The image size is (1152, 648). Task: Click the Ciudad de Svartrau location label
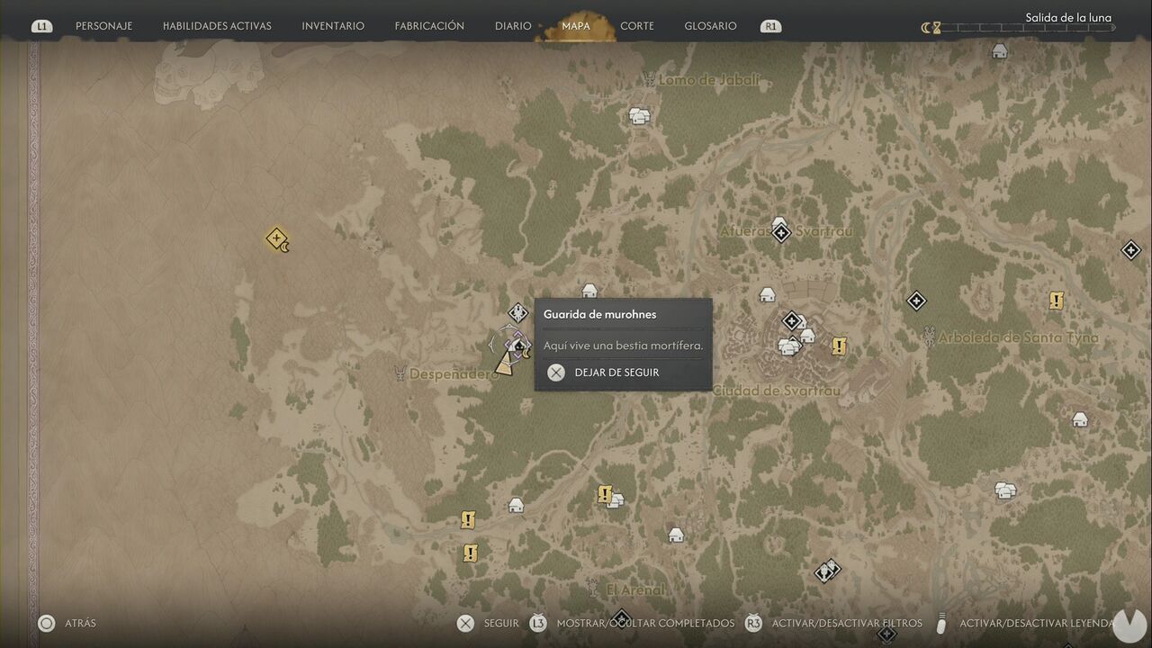(776, 391)
